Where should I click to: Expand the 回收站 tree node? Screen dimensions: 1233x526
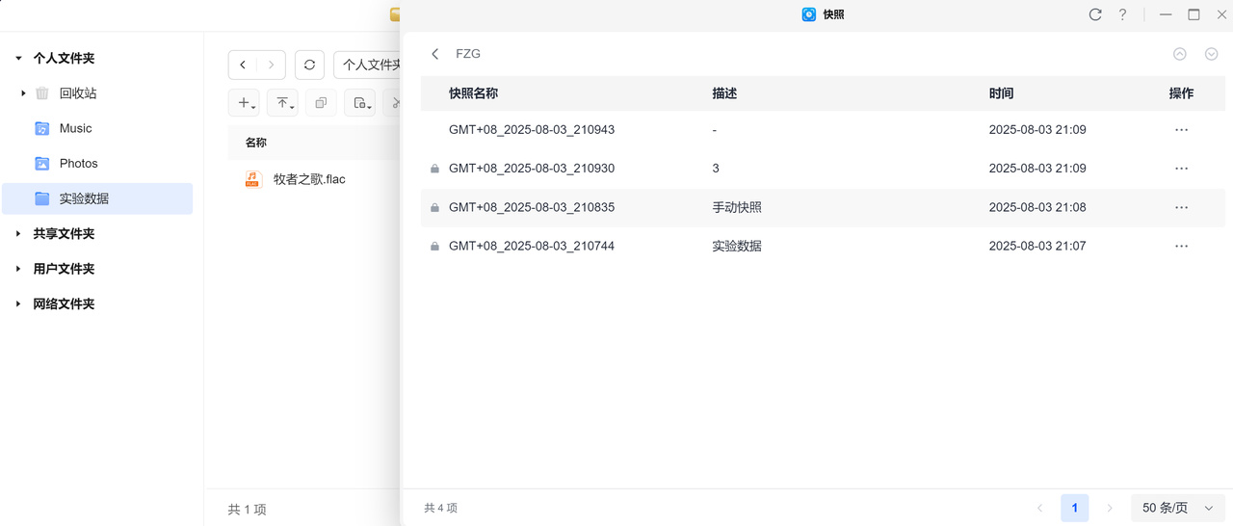point(23,93)
